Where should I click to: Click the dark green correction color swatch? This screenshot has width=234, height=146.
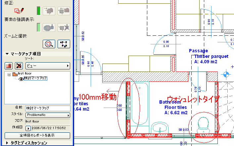[x=38, y=11]
